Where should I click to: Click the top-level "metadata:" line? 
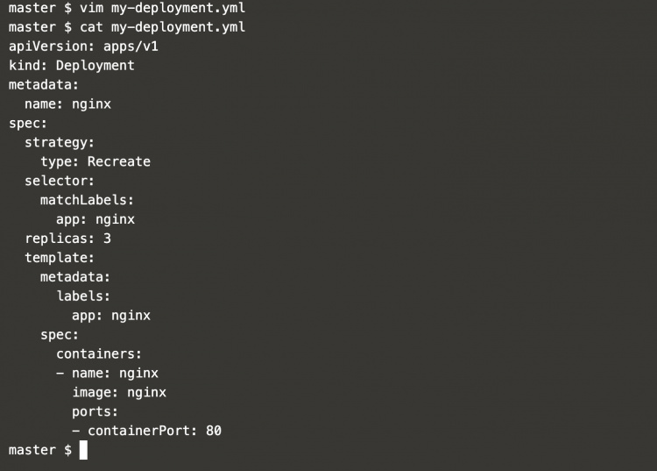(44, 84)
